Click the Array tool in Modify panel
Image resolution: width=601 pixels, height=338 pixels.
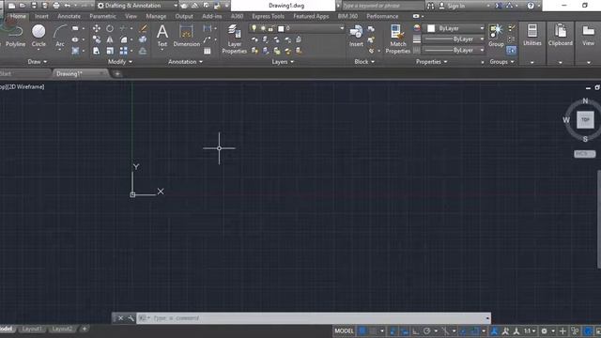(123, 51)
